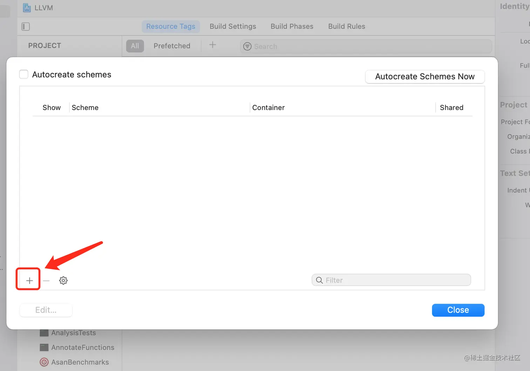
Task: Remove selected scheme with minus button
Action: coord(46,281)
